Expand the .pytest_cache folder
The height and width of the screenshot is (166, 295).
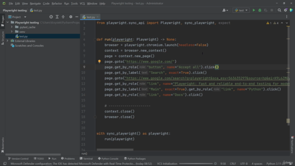click(x=12, y=27)
